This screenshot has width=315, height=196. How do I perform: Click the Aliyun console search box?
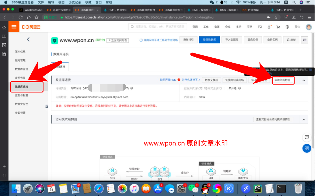tap(157, 27)
